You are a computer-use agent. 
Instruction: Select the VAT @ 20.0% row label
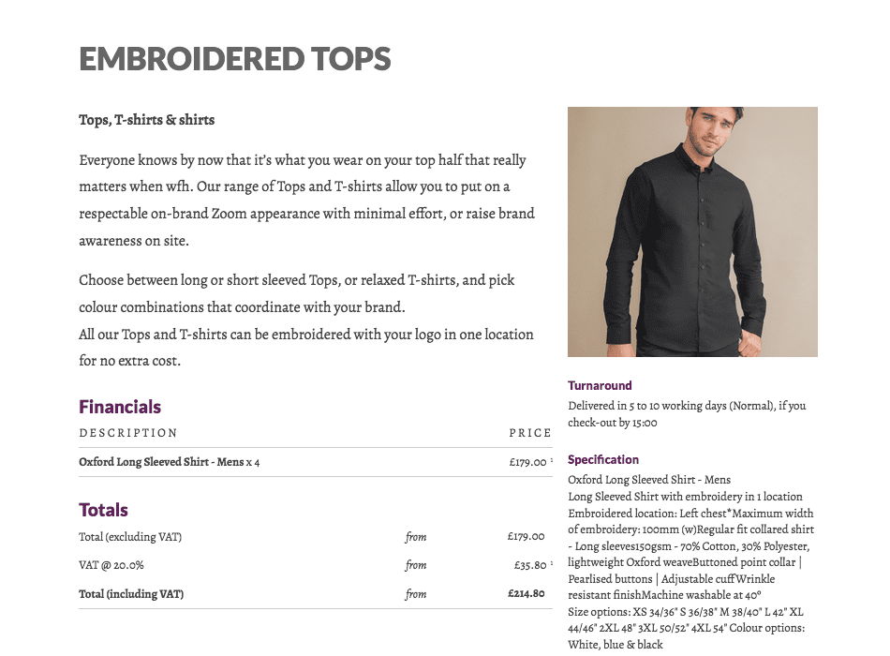[111, 565]
